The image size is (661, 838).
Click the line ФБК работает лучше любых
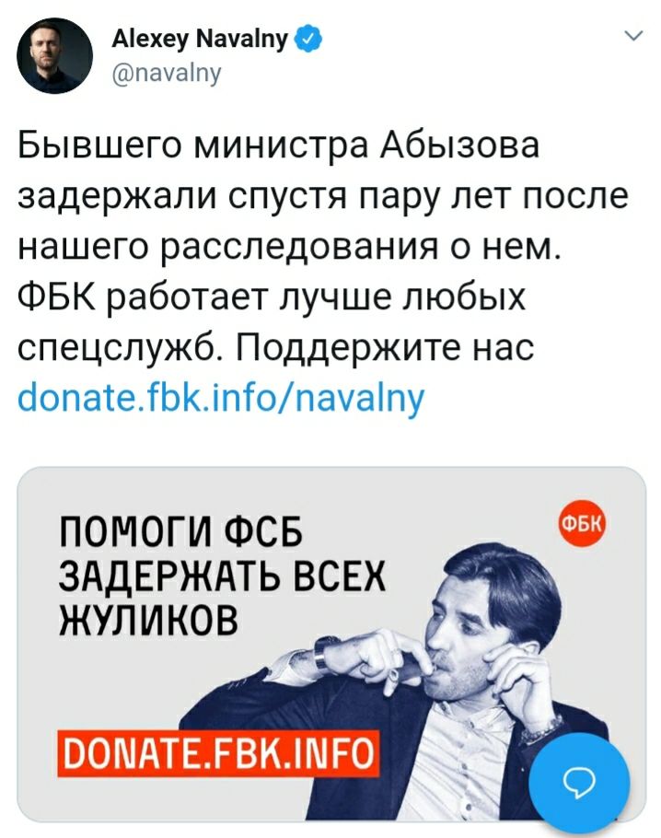click(x=273, y=298)
